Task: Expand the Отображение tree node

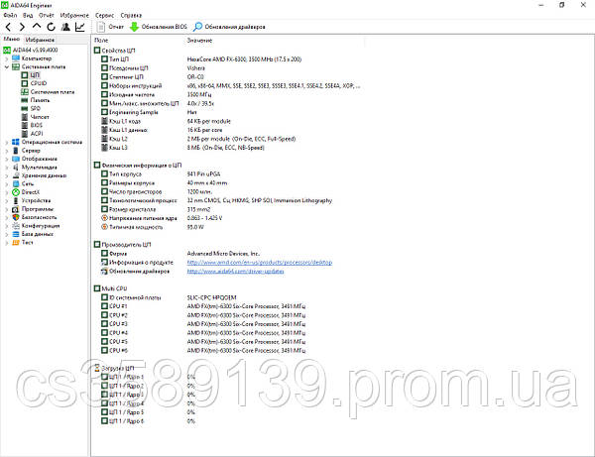Action: pos(7,160)
